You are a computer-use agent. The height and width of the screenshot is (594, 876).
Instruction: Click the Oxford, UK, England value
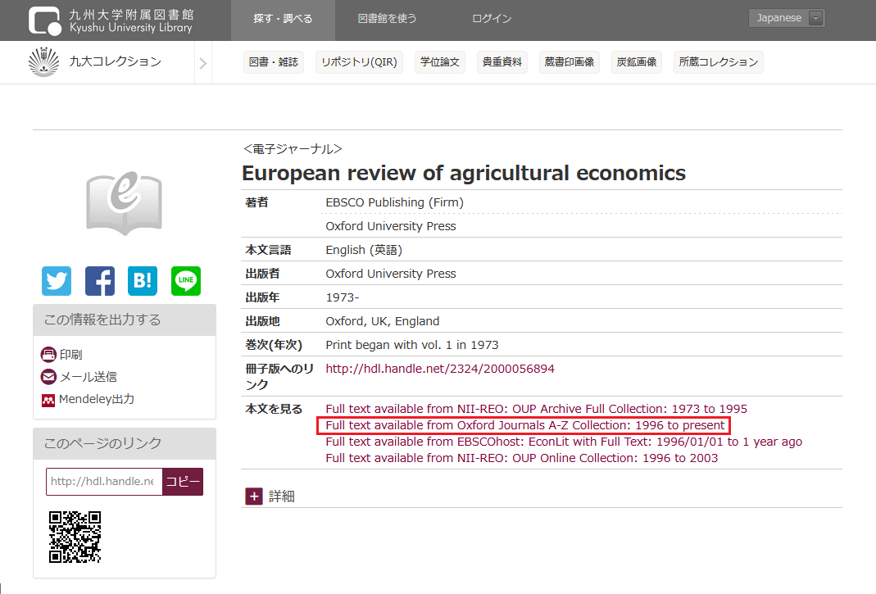(383, 321)
